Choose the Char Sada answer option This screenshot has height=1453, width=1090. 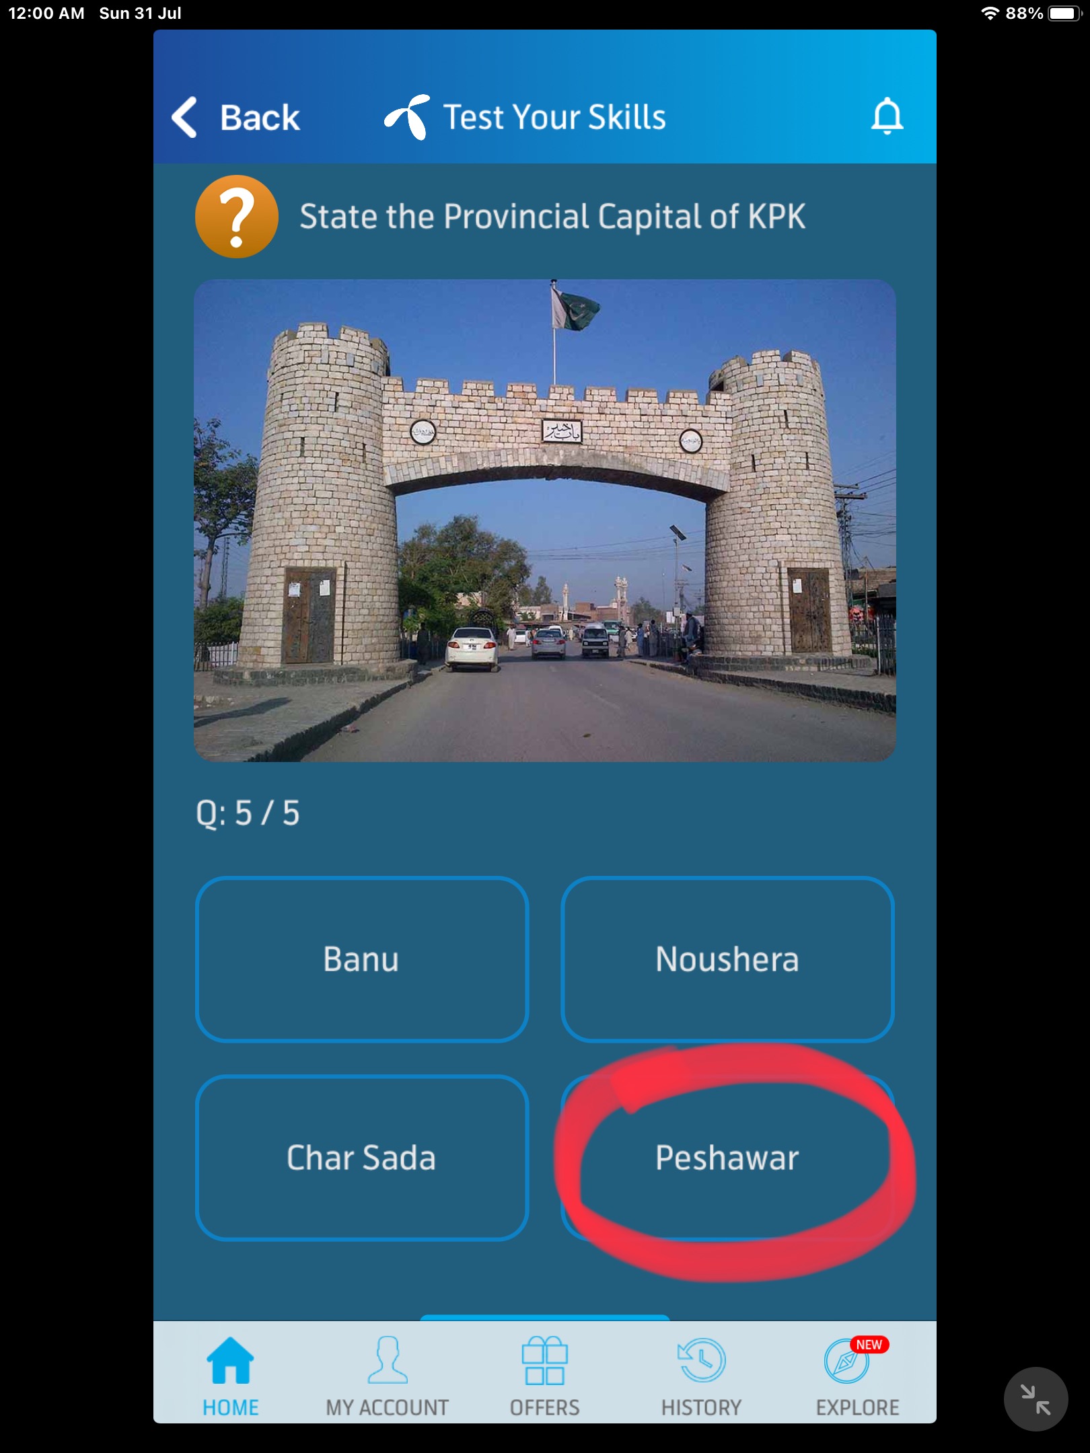point(362,1158)
